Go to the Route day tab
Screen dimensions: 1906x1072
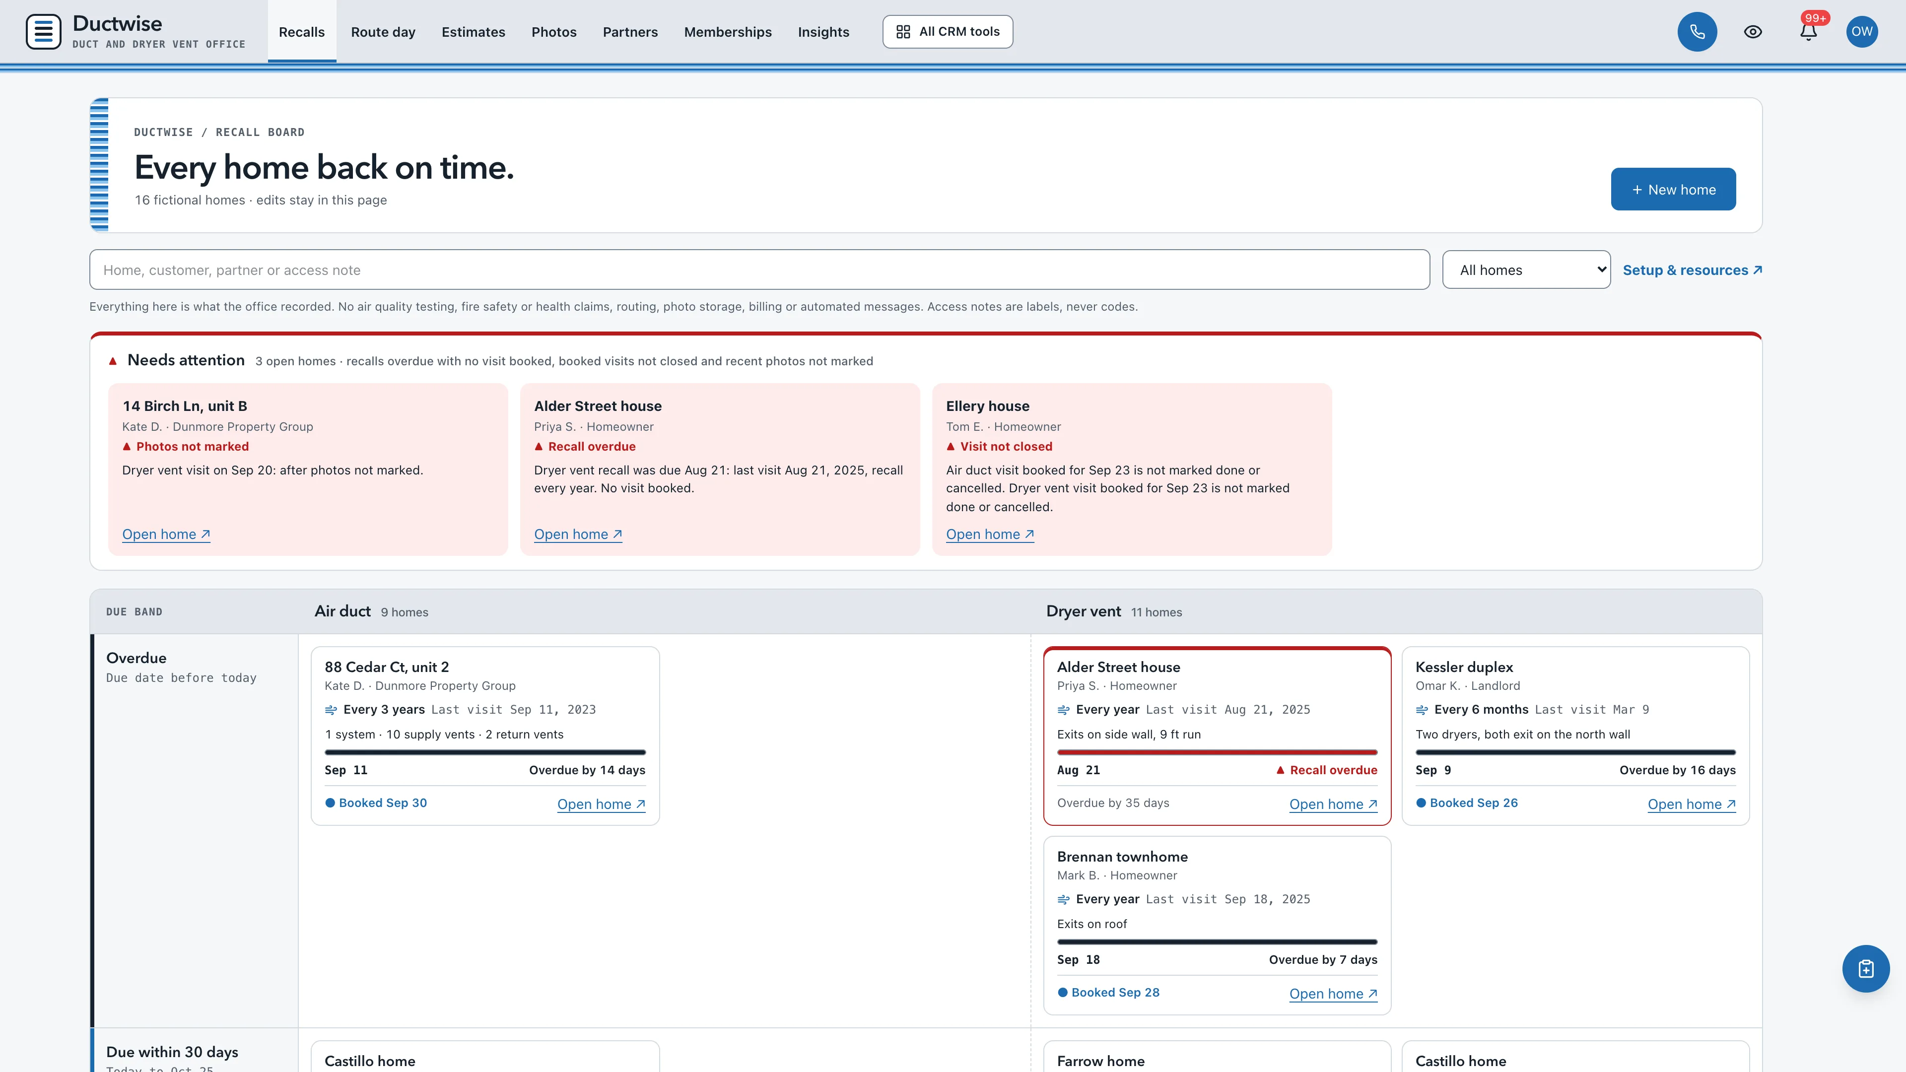383,32
